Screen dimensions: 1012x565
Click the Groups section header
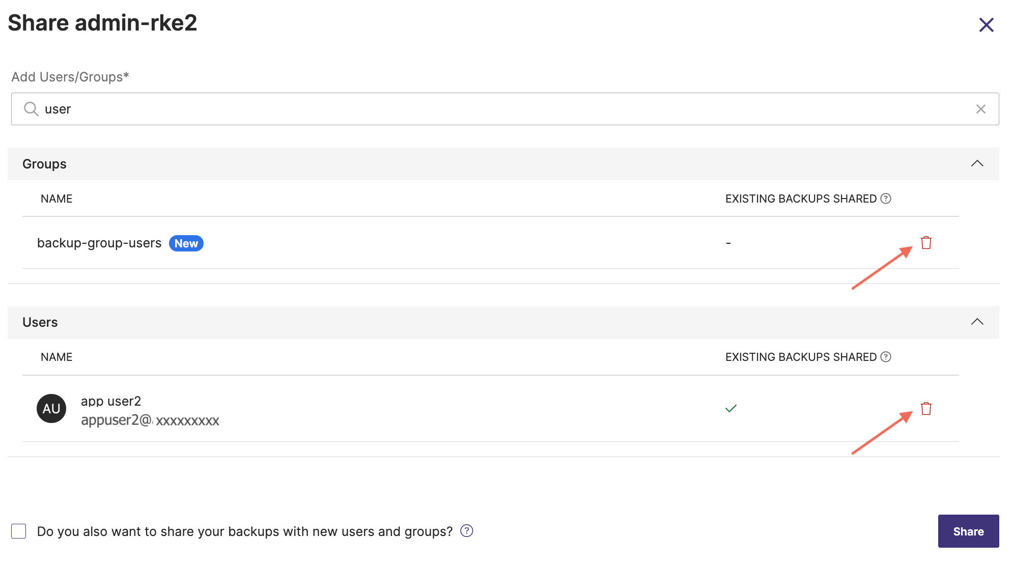[x=44, y=164]
